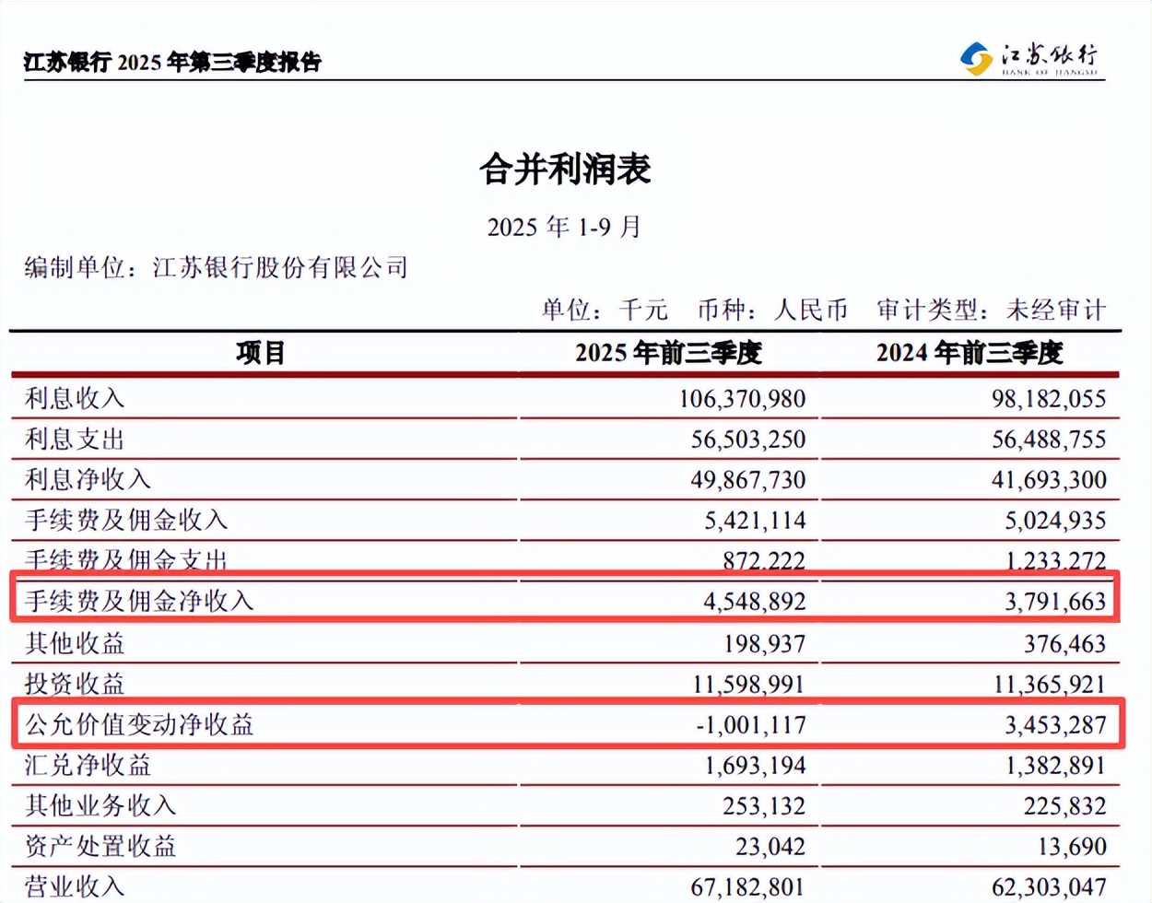Click the value 67,182,801
The height and width of the screenshot is (903, 1152).
pyautogui.click(x=748, y=887)
